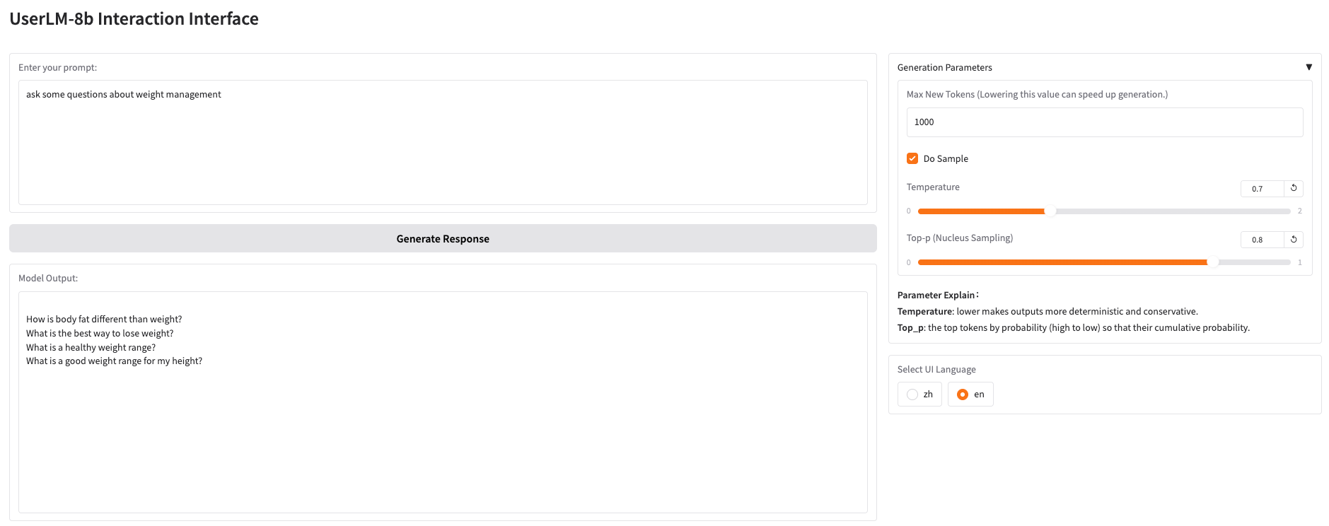The image size is (1329, 526).
Task: Click the Temperature number box showing 0.7
Action: point(1261,189)
